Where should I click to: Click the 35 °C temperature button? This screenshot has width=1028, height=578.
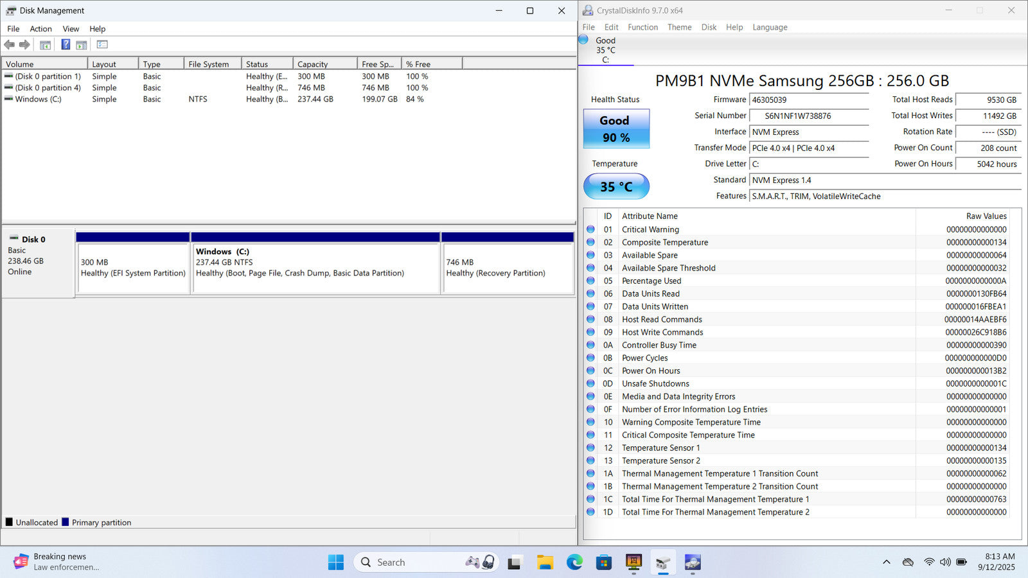(x=616, y=187)
